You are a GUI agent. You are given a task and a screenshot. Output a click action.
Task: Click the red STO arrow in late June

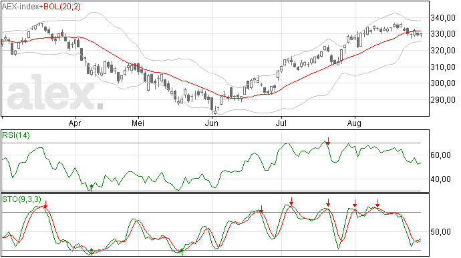(x=261, y=209)
